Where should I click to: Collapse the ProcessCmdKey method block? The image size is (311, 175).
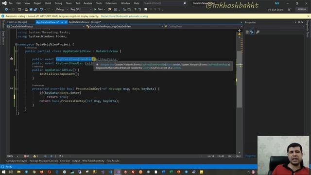tap(16, 88)
